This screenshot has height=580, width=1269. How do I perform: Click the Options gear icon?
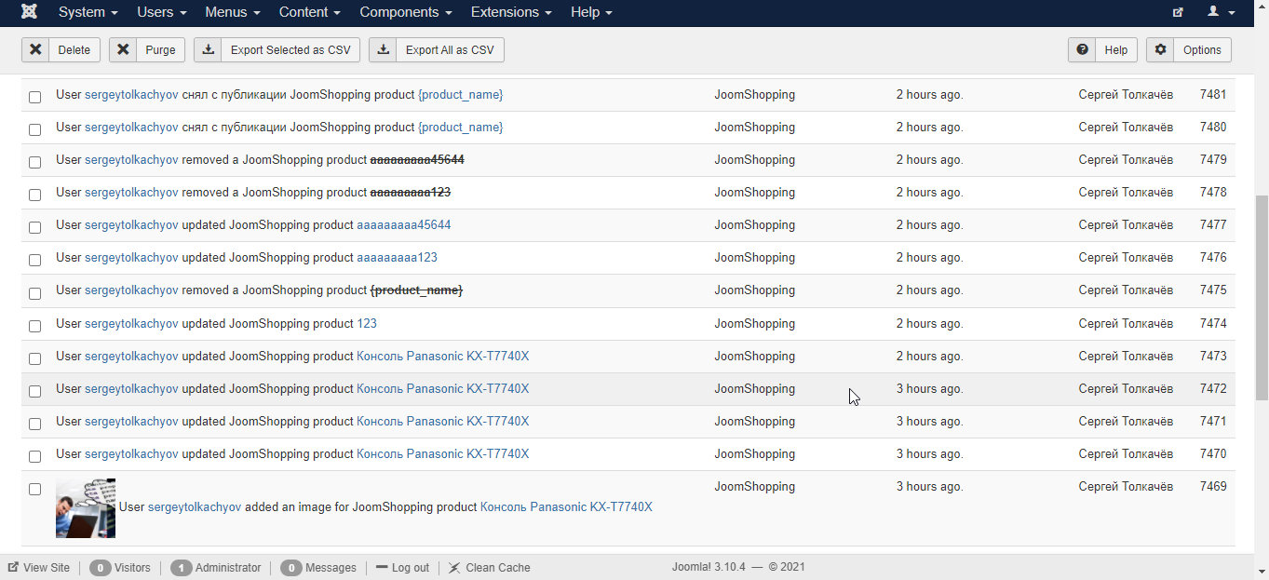coord(1160,50)
